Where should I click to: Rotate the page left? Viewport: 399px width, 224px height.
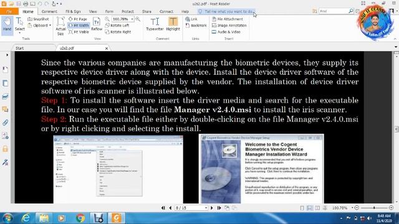pos(117,26)
